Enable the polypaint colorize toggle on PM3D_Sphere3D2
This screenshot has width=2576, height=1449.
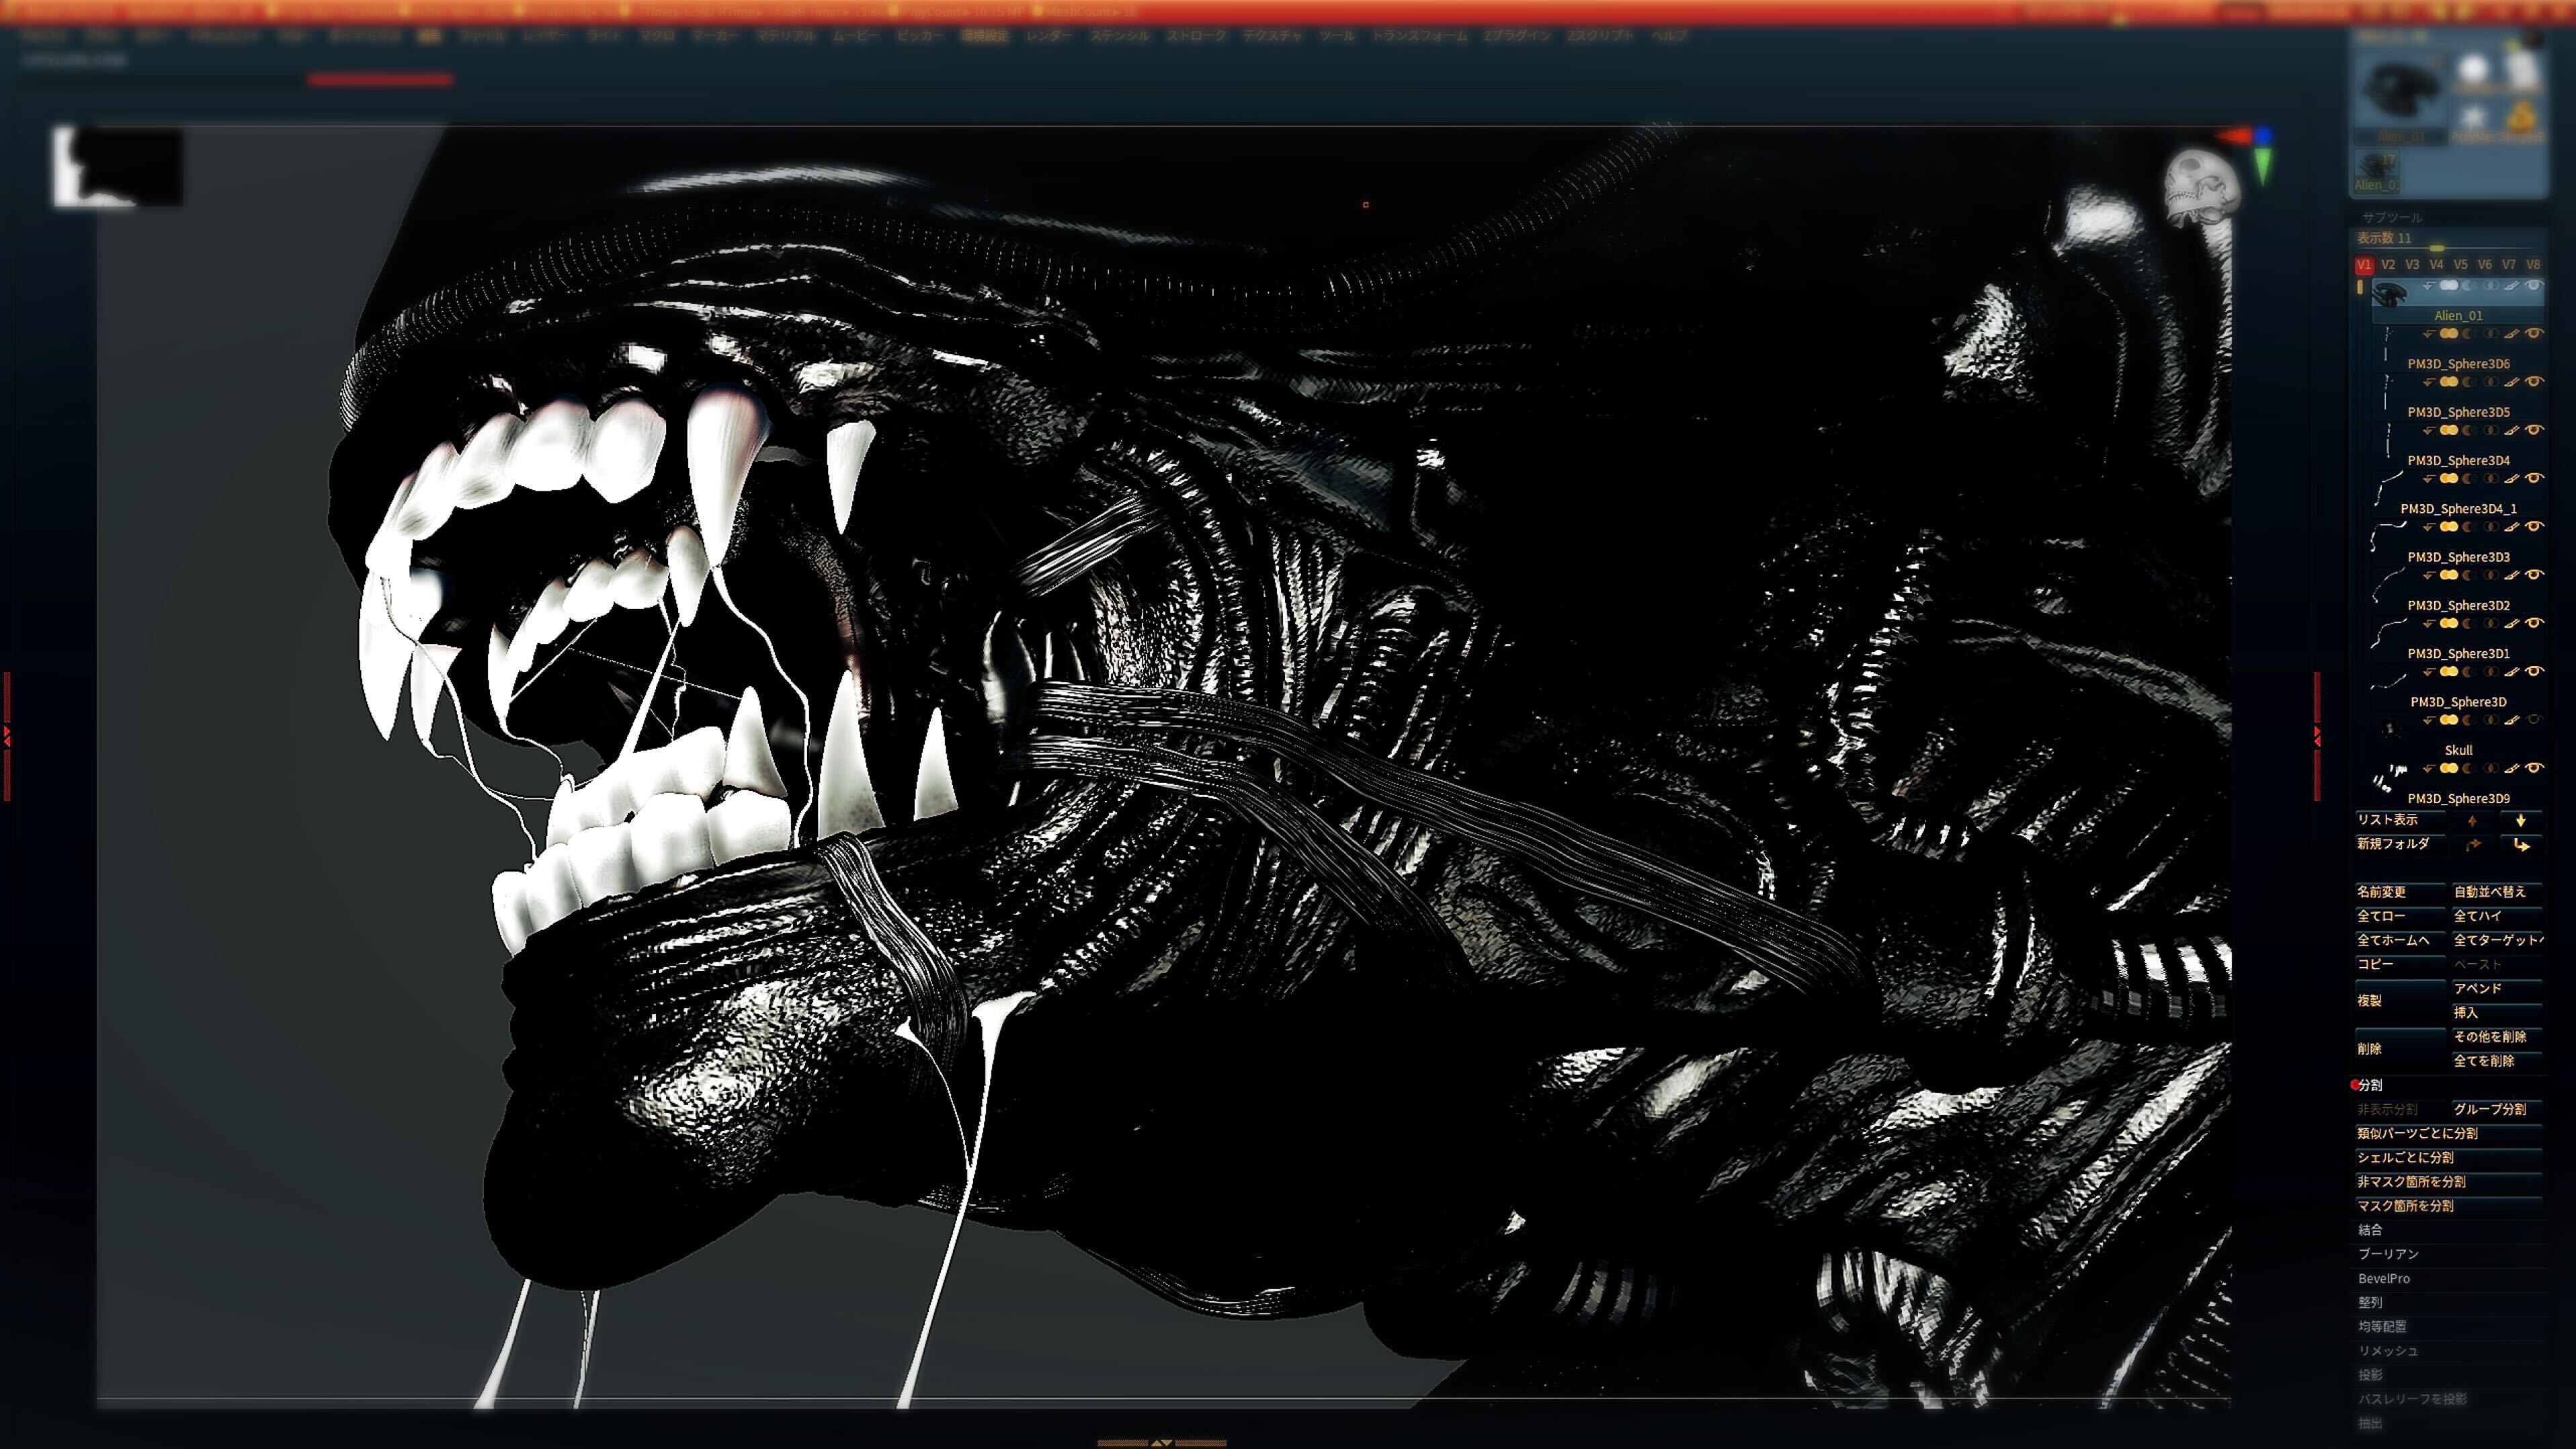point(2450,575)
